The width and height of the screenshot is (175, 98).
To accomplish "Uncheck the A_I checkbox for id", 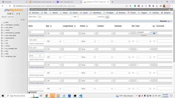I will point(154,33).
